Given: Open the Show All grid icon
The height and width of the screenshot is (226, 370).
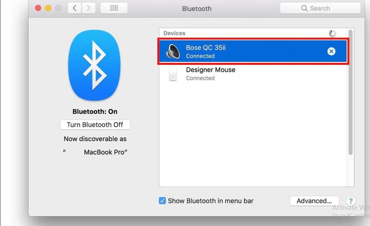Looking at the screenshot, I should [x=114, y=8].
